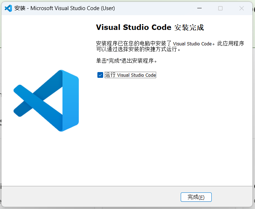Screen dimensions: 255x209
Task: Minimize the installer window
Action: (x=200, y=8)
